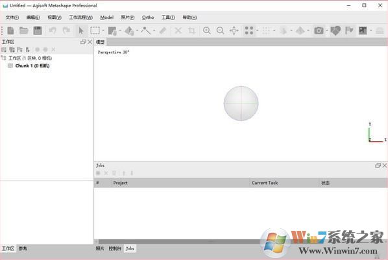Save project using floppy disk icon

(38, 30)
